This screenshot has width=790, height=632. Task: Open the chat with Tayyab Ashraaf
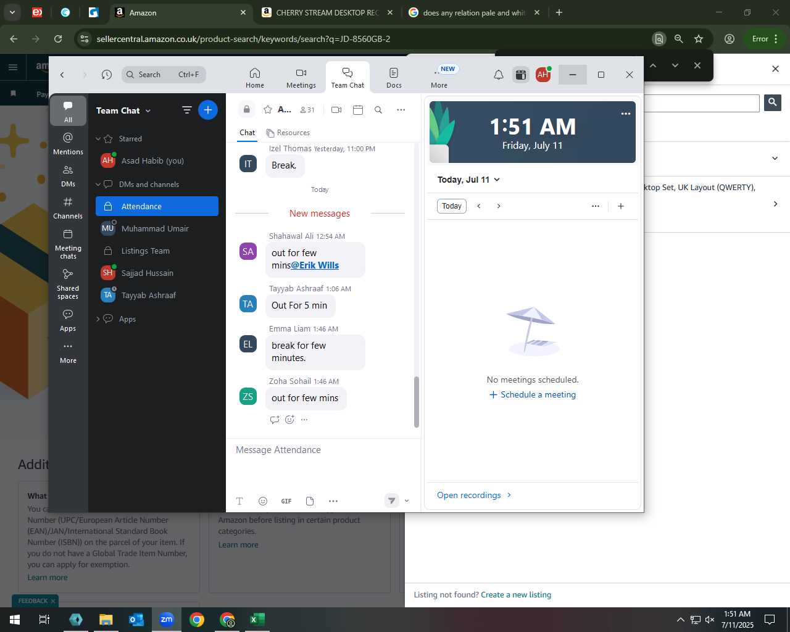[x=157, y=295]
